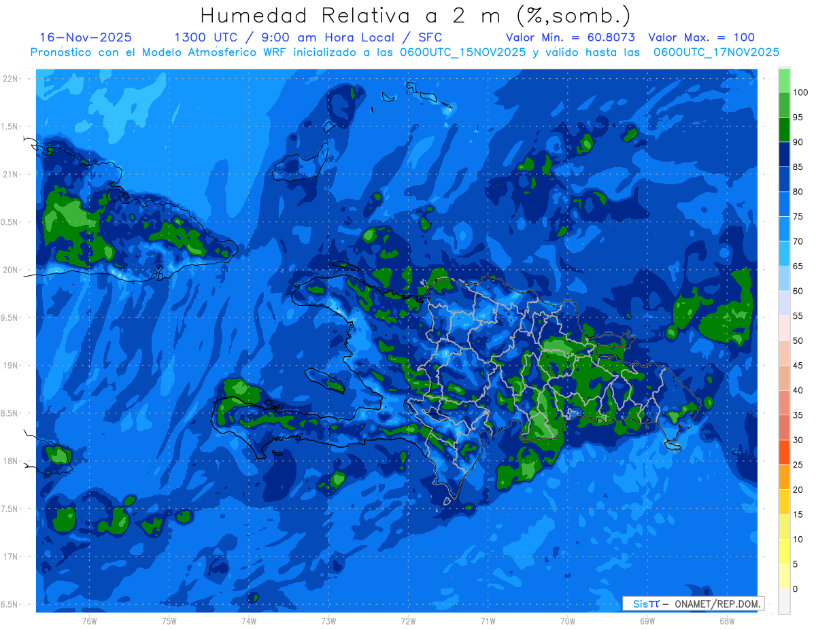Click the 'Pronostico con el Modelo Atmosferico WRF' line

(x=160, y=52)
